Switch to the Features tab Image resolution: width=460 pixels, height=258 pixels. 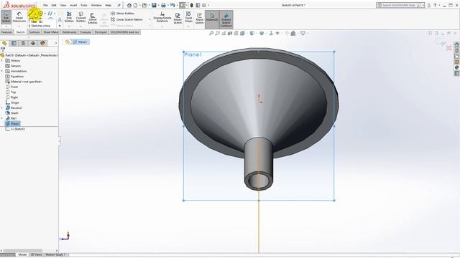(6, 32)
